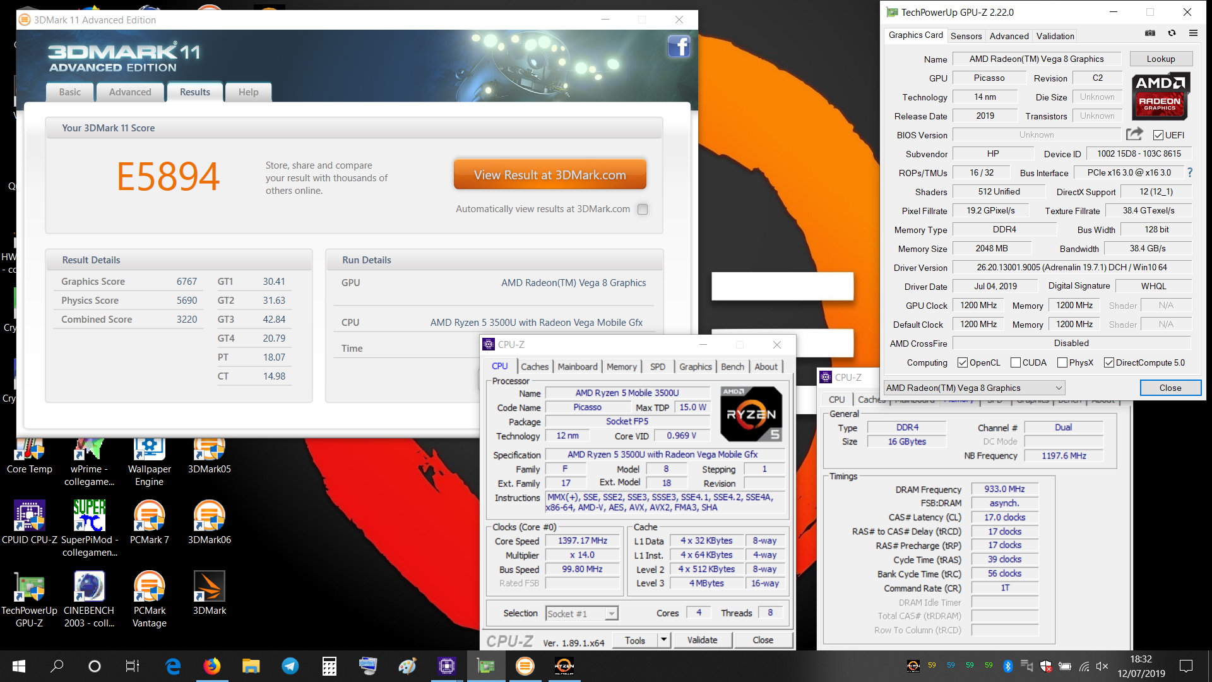The image size is (1212, 682).
Task: Click the Close button in GPU-Z
Action: 1170,388
